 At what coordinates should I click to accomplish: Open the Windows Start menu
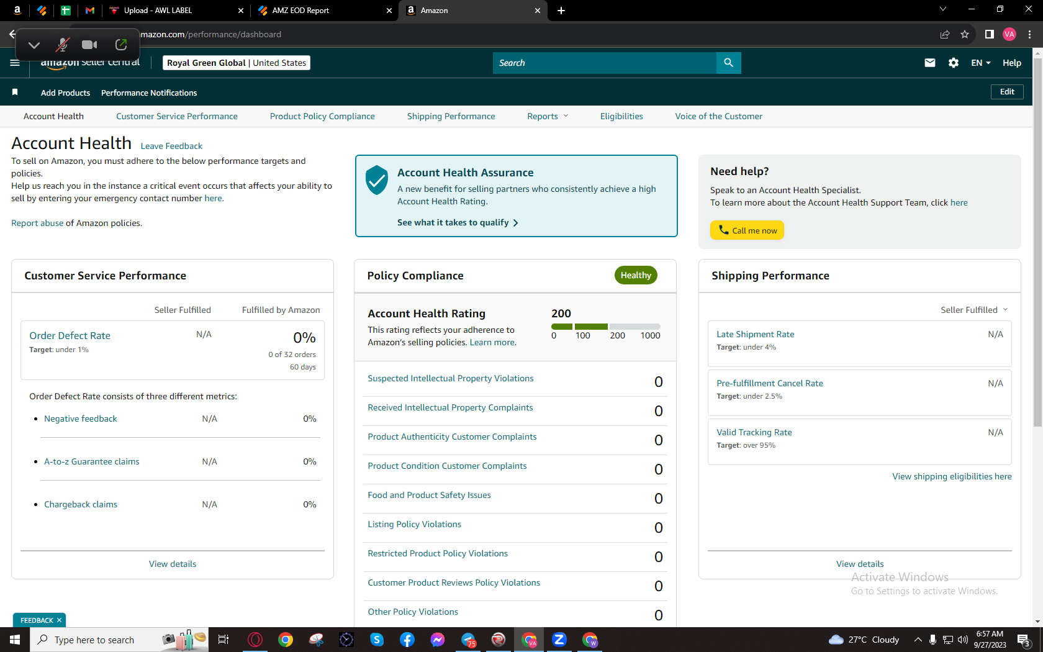pyautogui.click(x=15, y=640)
